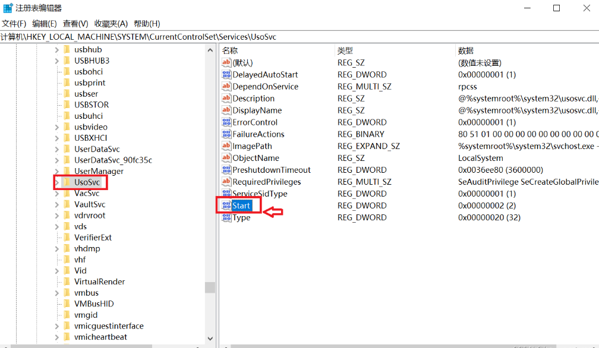This screenshot has width=599, height=348.
Task: Select the VaultSvc folder icon in tree
Action: [67, 204]
